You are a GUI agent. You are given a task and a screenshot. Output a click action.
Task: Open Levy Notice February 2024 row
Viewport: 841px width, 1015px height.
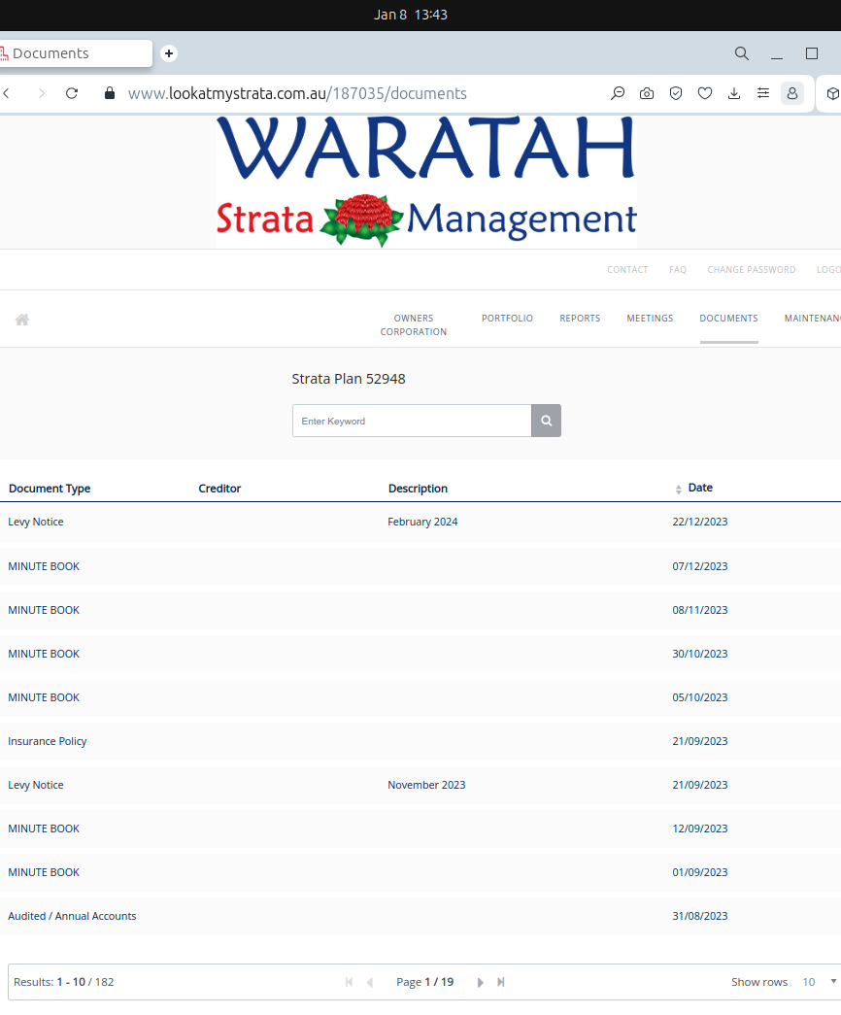420,522
